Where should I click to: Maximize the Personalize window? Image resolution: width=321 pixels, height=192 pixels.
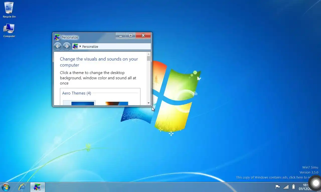(x=130, y=35)
